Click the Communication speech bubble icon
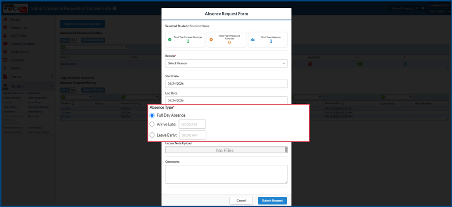 coord(5,44)
